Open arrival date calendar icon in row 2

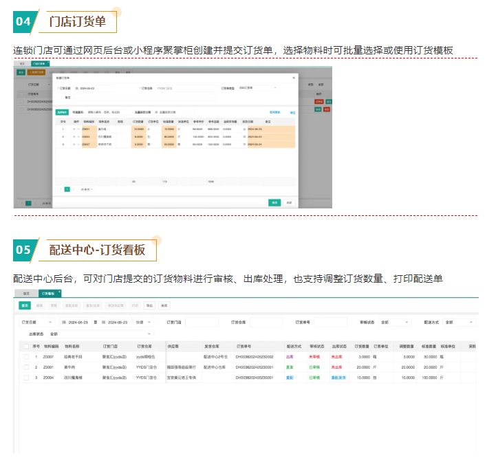[245, 137]
